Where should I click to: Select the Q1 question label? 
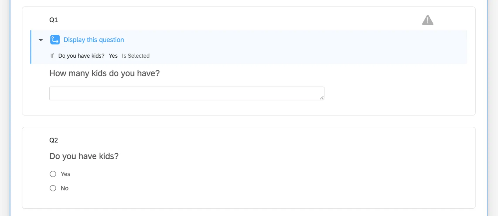tap(53, 20)
